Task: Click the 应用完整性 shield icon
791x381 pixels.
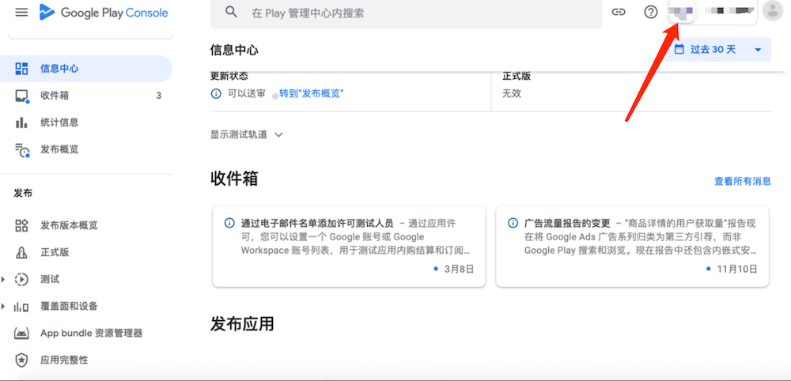Action: [x=22, y=360]
